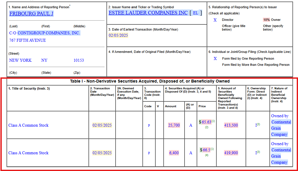Click the 25,700 amount cell
This screenshot has width=298, height=171.
[174, 125]
